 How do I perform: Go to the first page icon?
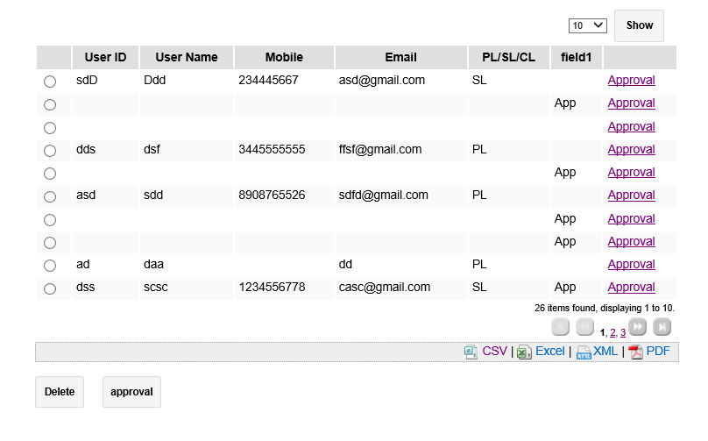561,327
